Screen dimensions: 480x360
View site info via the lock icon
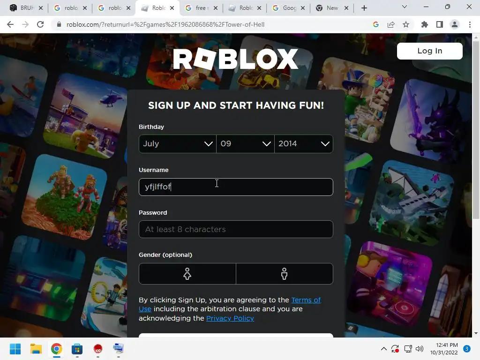(x=59, y=24)
